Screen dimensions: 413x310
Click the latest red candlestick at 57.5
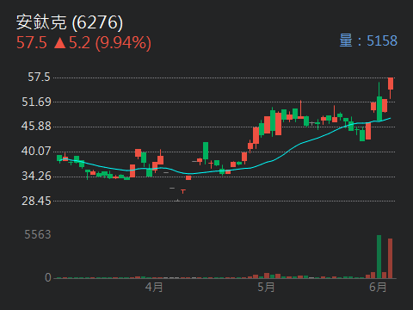pyautogui.click(x=391, y=84)
